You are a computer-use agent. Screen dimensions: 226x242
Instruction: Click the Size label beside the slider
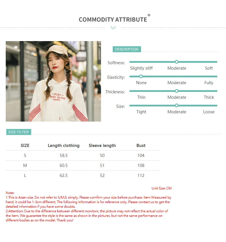(120, 106)
